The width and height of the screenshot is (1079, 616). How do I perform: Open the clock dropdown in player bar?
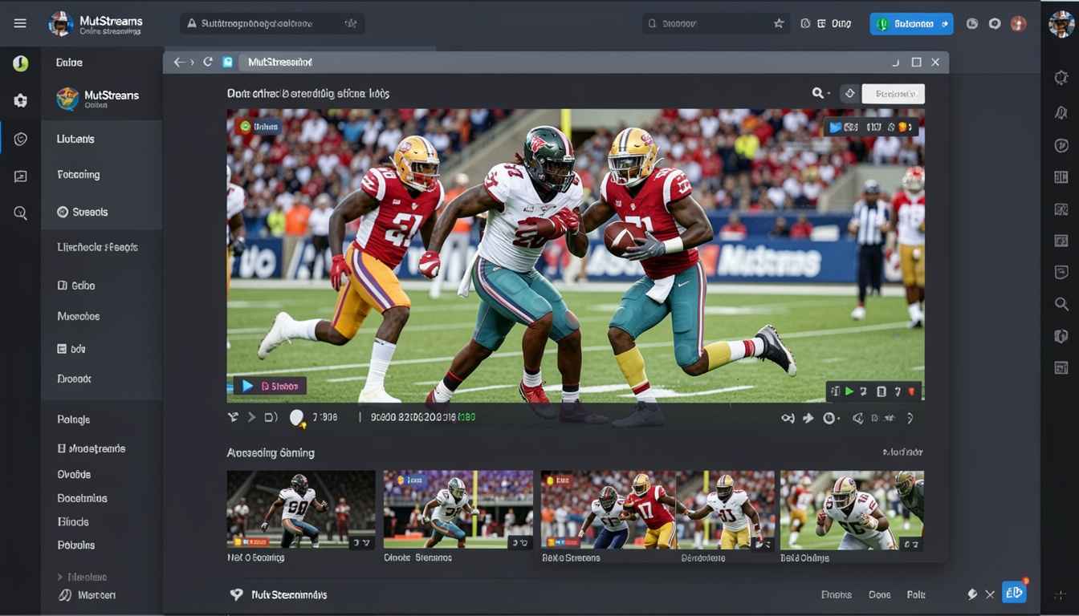(x=831, y=418)
